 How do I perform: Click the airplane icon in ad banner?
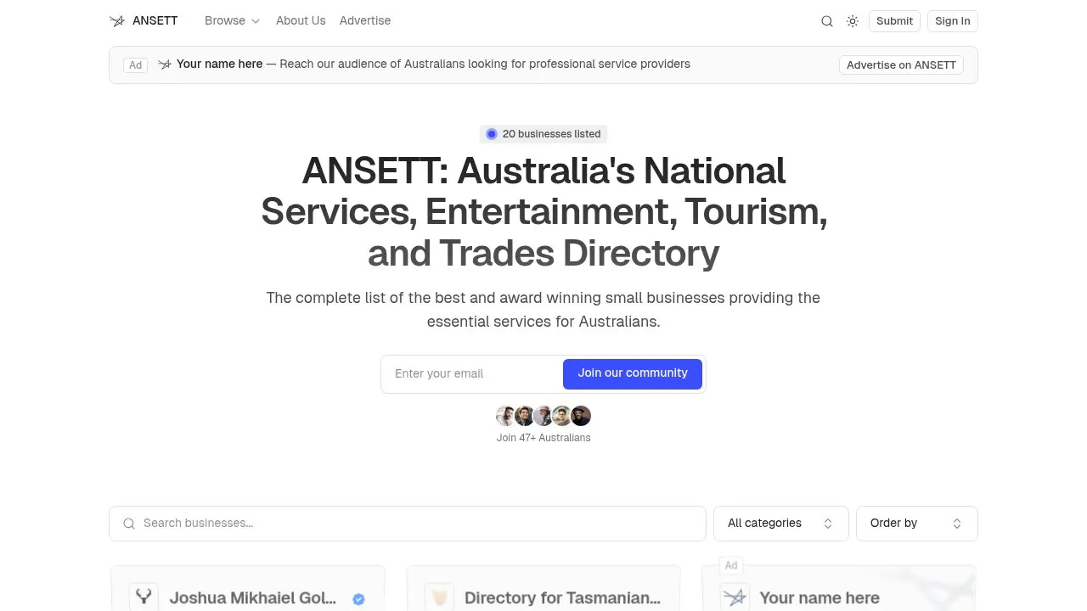coord(165,64)
